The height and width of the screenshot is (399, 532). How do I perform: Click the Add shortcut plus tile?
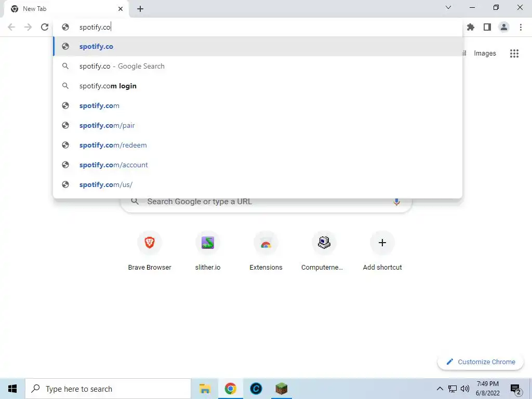[382, 252]
